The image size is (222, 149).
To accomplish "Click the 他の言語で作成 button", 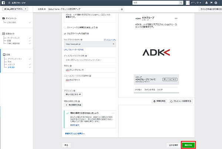I will click(73, 105).
